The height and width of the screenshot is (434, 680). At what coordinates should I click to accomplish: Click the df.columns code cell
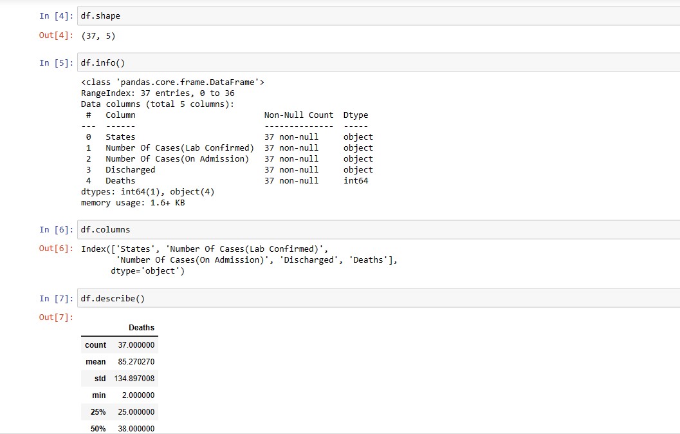pyautogui.click(x=378, y=230)
